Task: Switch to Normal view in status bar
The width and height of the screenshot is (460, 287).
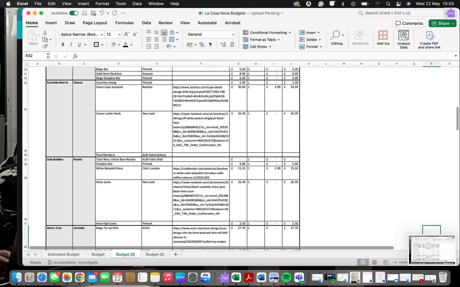Action: tap(363, 262)
